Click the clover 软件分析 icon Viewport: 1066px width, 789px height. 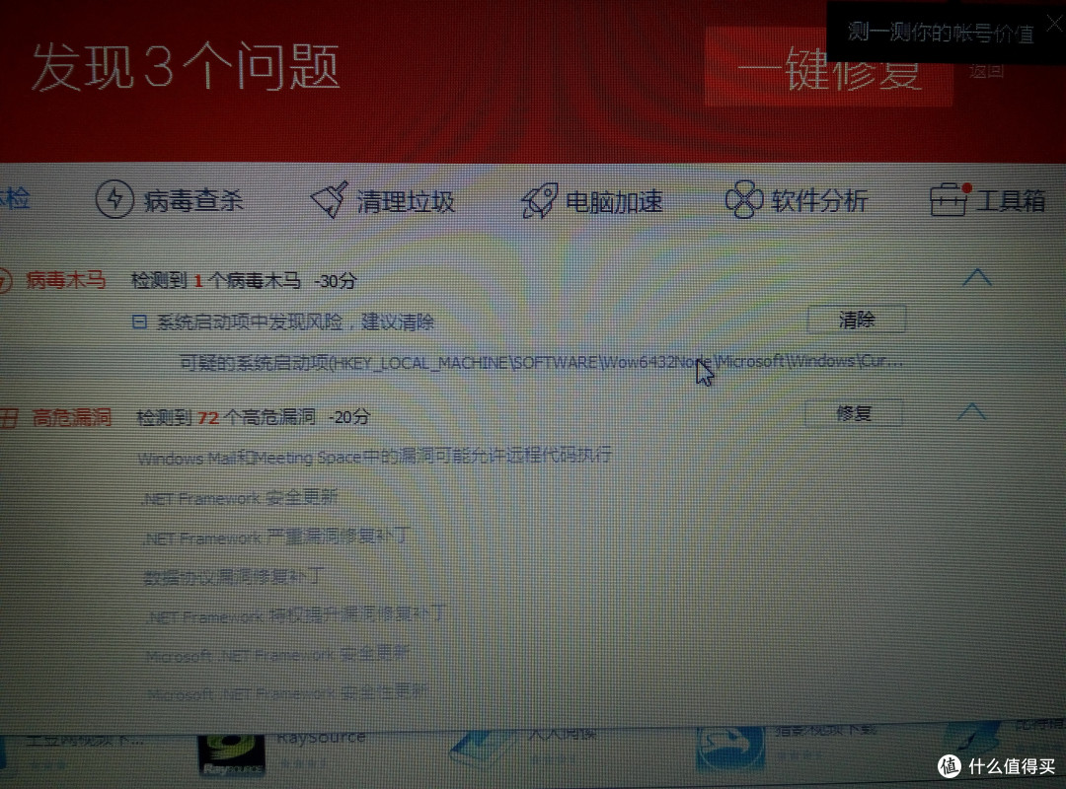(743, 200)
